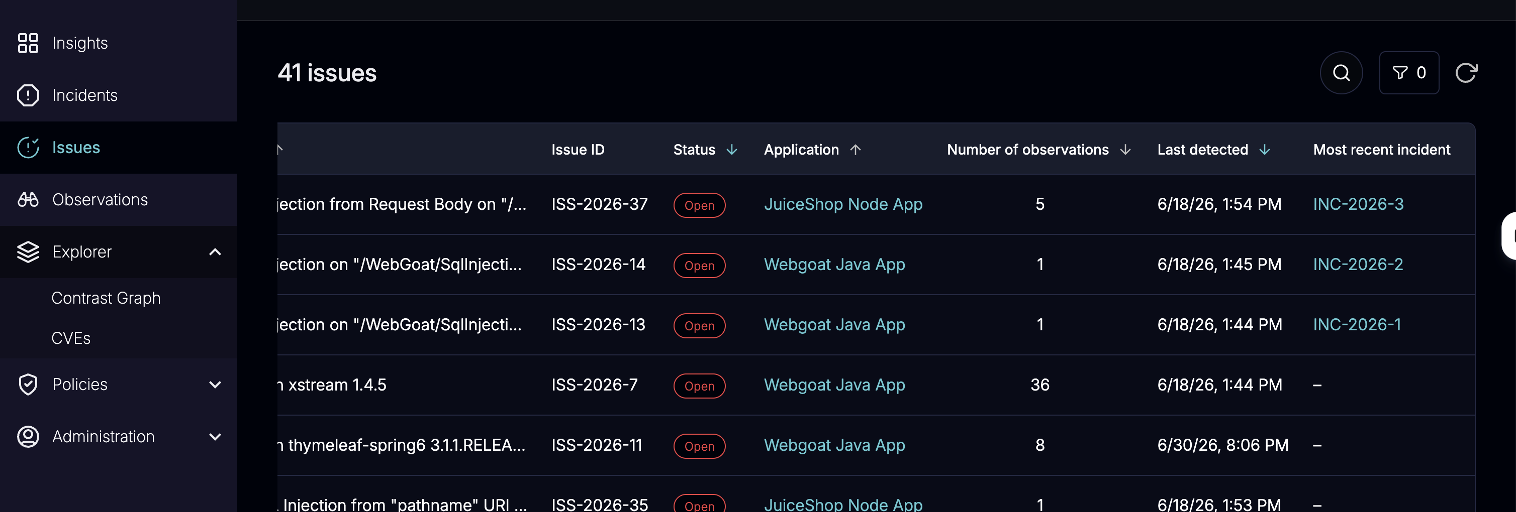Image resolution: width=1516 pixels, height=512 pixels.
Task: Click the 41 issues heading
Action: pyautogui.click(x=327, y=73)
